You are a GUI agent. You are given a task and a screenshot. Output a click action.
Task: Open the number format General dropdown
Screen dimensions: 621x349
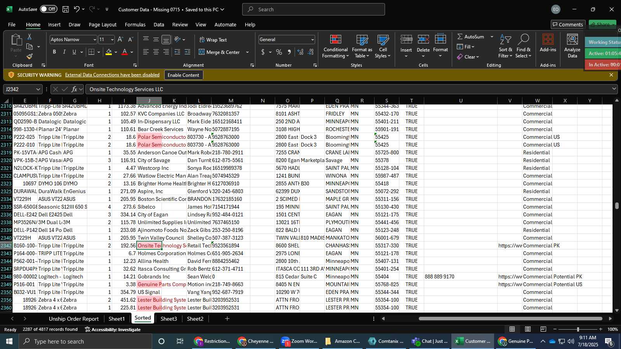tap(312, 40)
